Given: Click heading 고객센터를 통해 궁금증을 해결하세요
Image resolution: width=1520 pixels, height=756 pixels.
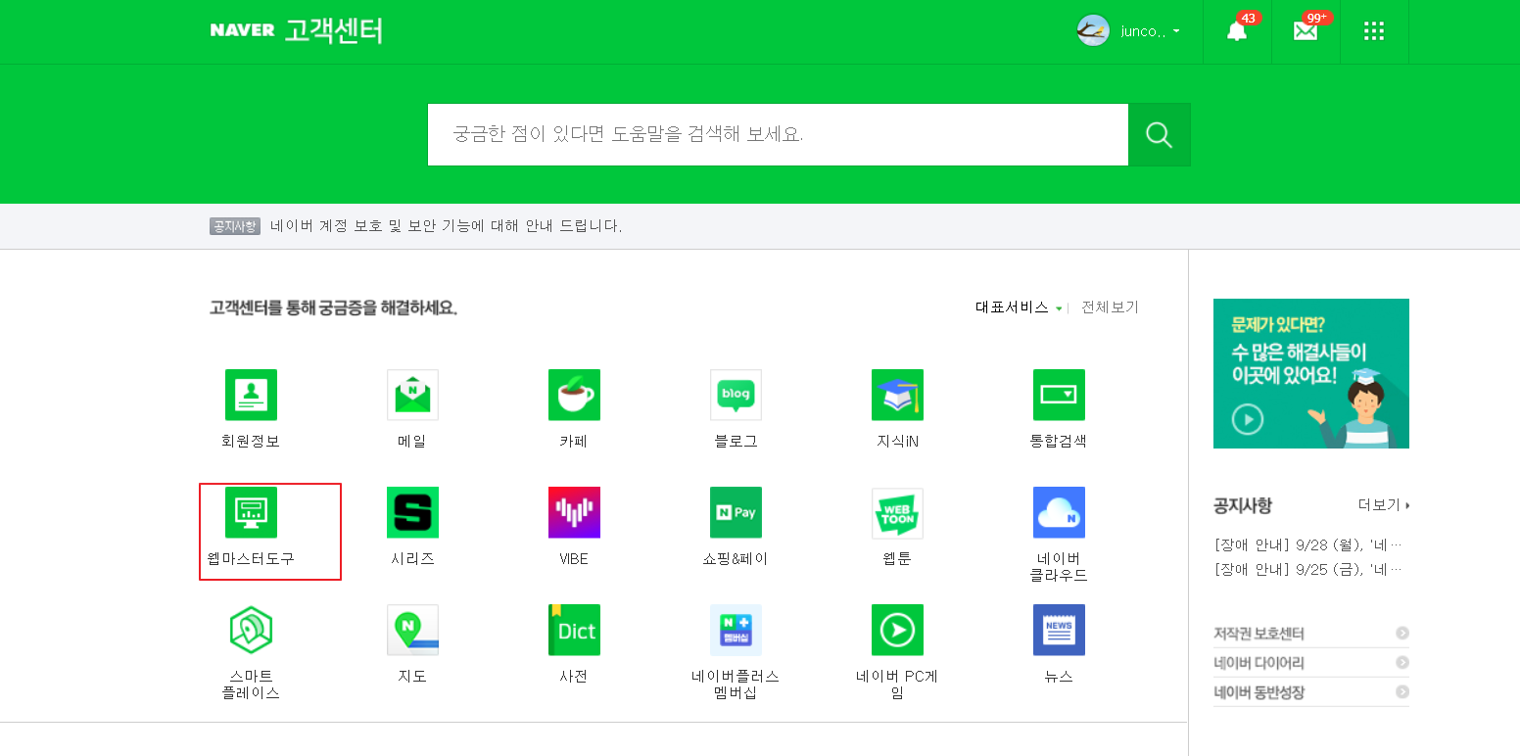Looking at the screenshot, I should click(333, 307).
